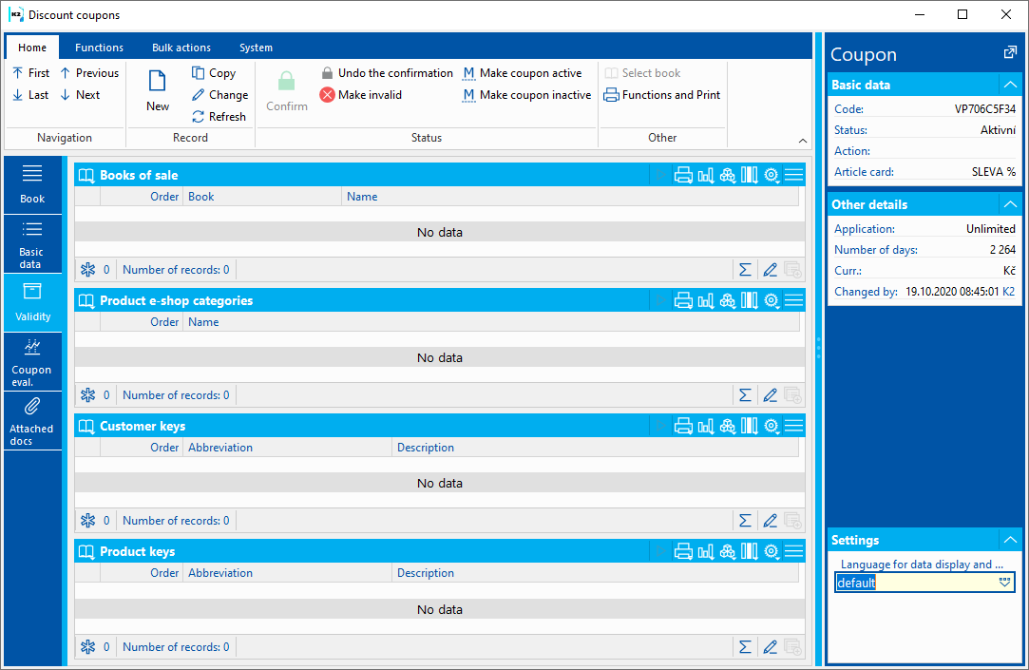Click sum icon in Product e-shop categories footer
Screen dimensions: 1029x670
point(745,395)
